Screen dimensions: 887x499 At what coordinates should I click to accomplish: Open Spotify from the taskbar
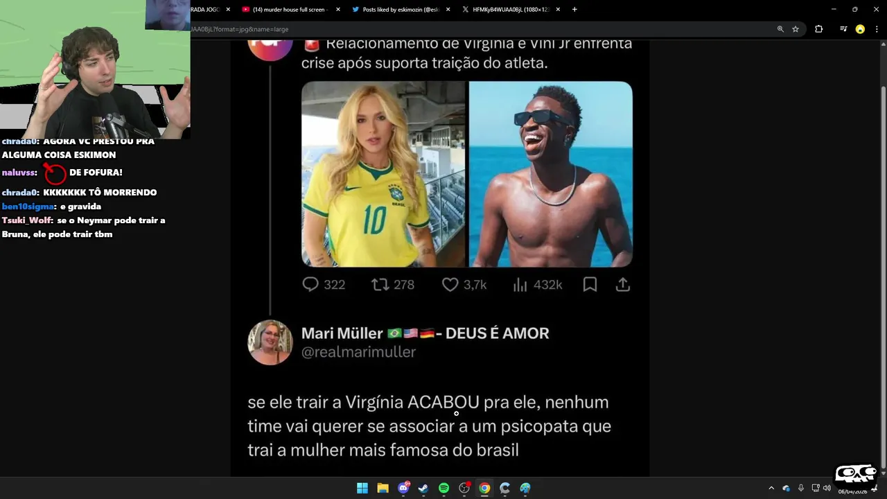pos(443,488)
